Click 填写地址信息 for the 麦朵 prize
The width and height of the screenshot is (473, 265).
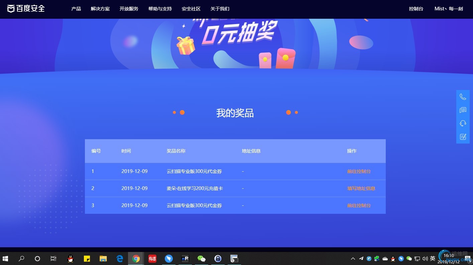tap(361, 188)
